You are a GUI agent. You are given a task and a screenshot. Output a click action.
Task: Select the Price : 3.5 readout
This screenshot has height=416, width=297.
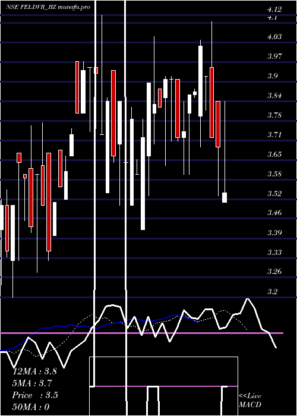(35, 395)
